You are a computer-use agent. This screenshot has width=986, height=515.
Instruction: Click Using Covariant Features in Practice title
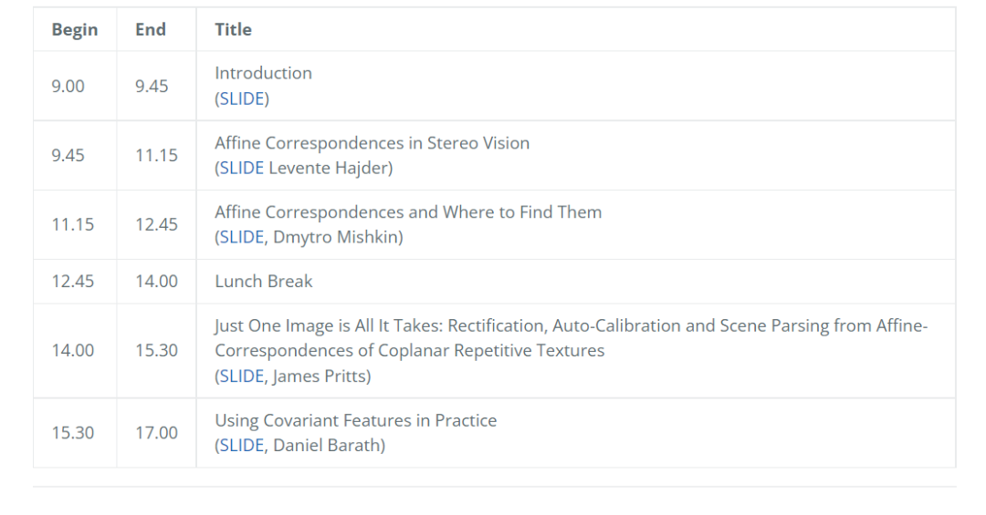point(356,420)
